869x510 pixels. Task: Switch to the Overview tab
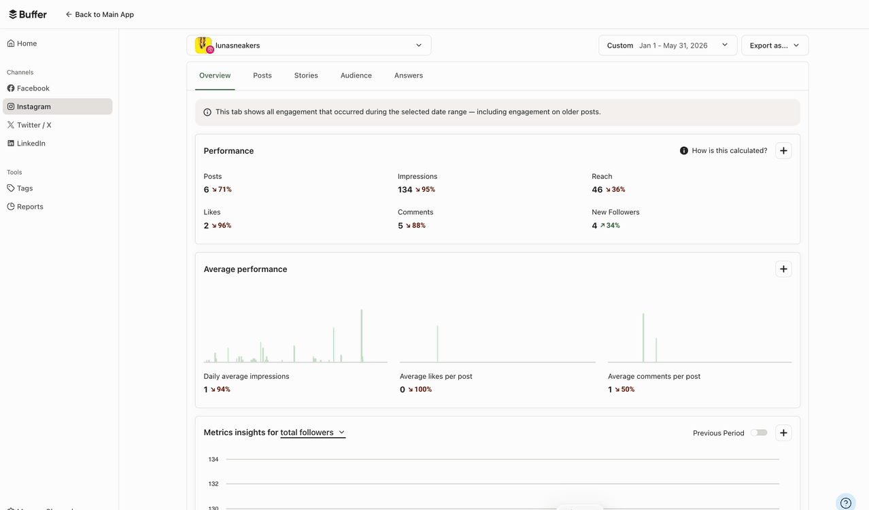tap(215, 75)
